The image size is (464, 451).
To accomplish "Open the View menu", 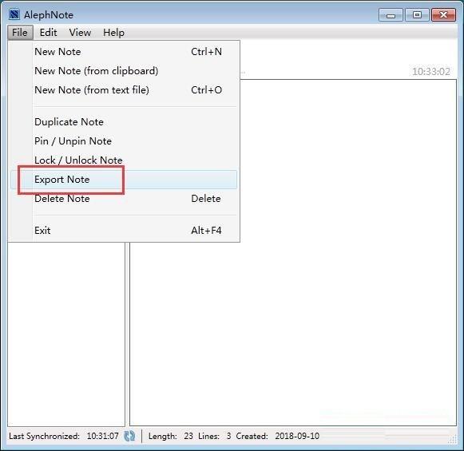I will pos(80,32).
